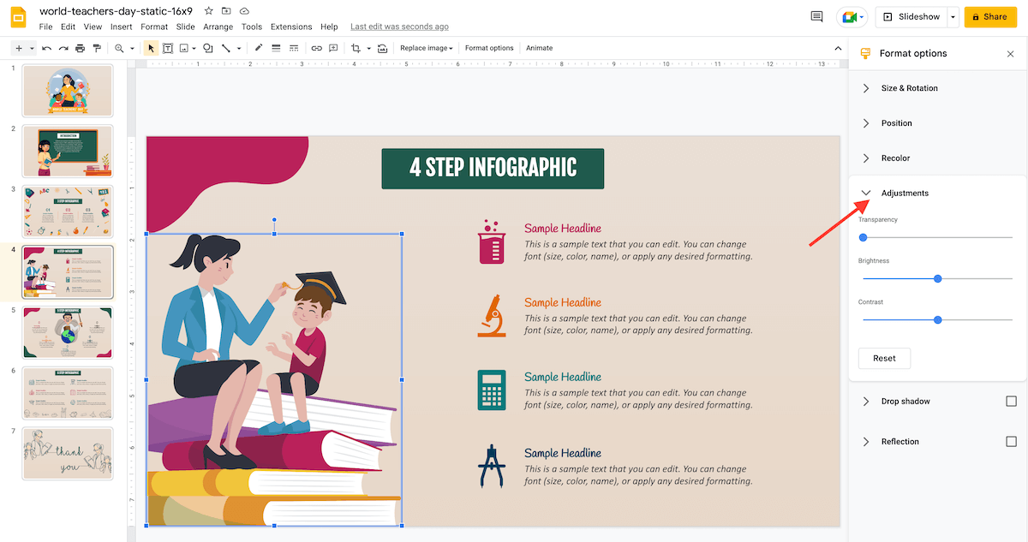Select the Text box tool
Viewport: 1028px width, 542px height.
(x=166, y=48)
